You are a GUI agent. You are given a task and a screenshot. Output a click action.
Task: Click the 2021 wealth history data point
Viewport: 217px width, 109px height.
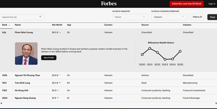150,48
